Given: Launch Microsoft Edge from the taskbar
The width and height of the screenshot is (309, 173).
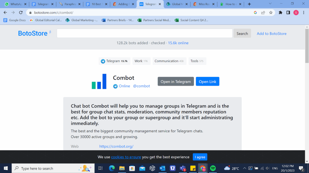Looking at the screenshot, I should (x=112, y=168).
